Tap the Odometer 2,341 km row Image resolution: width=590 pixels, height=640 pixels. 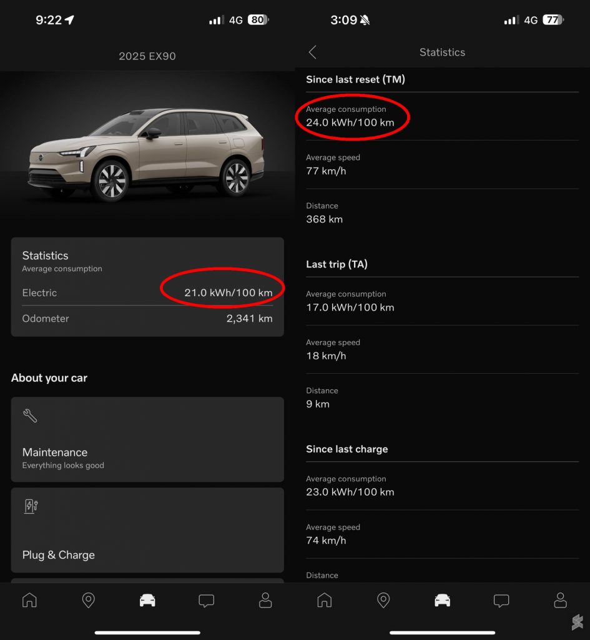click(x=147, y=319)
